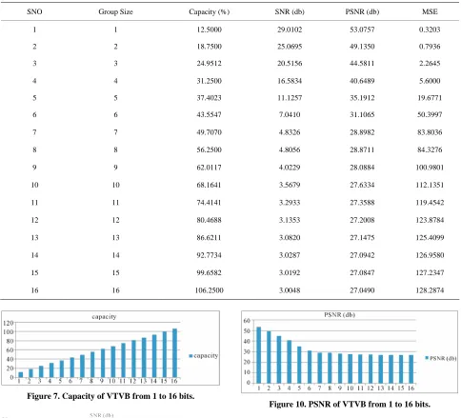Viewport: 461px width, 418px height.
Task: Click the 'PSNR (db)' table column header
Action: [x=362, y=11]
